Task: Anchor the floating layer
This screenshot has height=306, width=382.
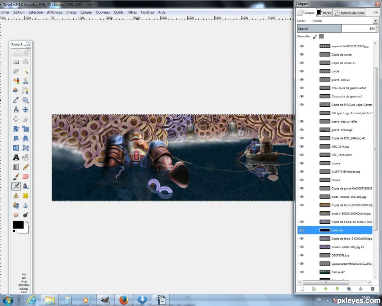Action: point(360,289)
